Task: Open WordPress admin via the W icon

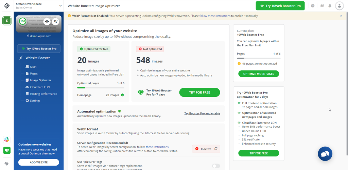Action: tap(56, 21)
